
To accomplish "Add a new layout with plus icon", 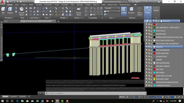I will (29, 96).
